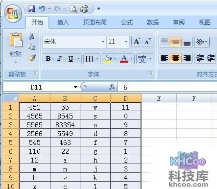The image size is (217, 189).
Task: Align text to the right
Action: (187, 58)
